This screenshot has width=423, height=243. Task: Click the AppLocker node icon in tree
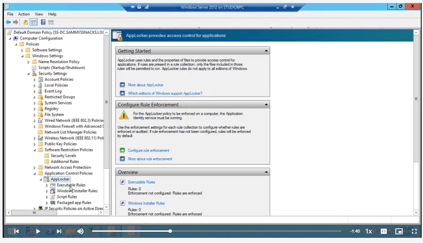pyautogui.click(x=47, y=179)
